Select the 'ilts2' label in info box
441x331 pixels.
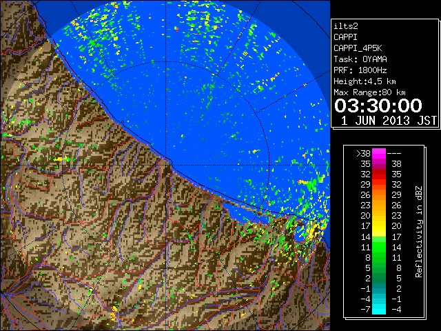pyautogui.click(x=346, y=26)
